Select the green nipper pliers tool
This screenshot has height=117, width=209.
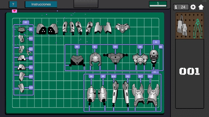click(x=198, y=28)
